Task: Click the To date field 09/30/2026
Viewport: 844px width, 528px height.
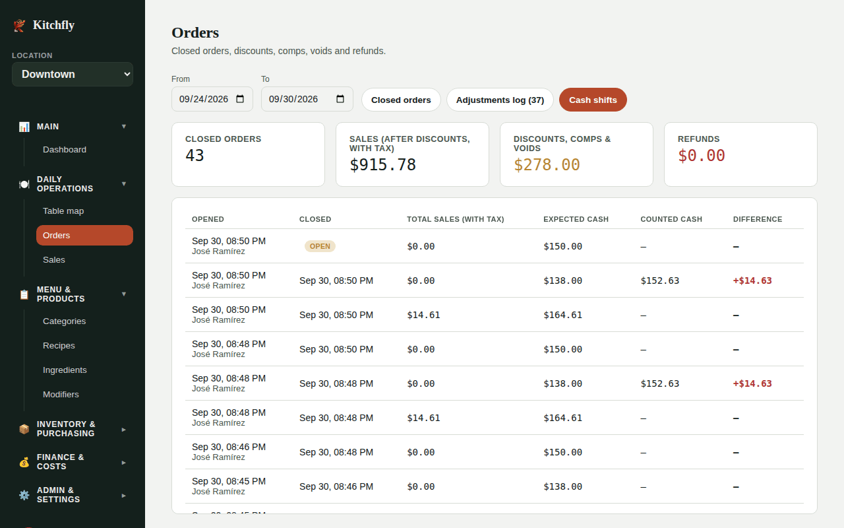Action: pyautogui.click(x=307, y=99)
